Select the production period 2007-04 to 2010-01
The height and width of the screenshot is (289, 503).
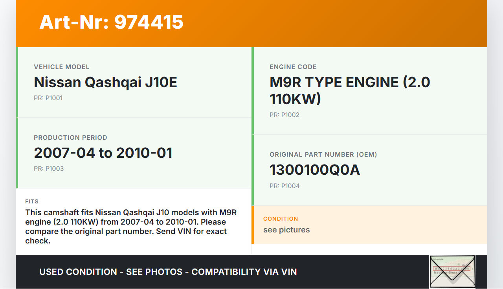[x=103, y=153]
